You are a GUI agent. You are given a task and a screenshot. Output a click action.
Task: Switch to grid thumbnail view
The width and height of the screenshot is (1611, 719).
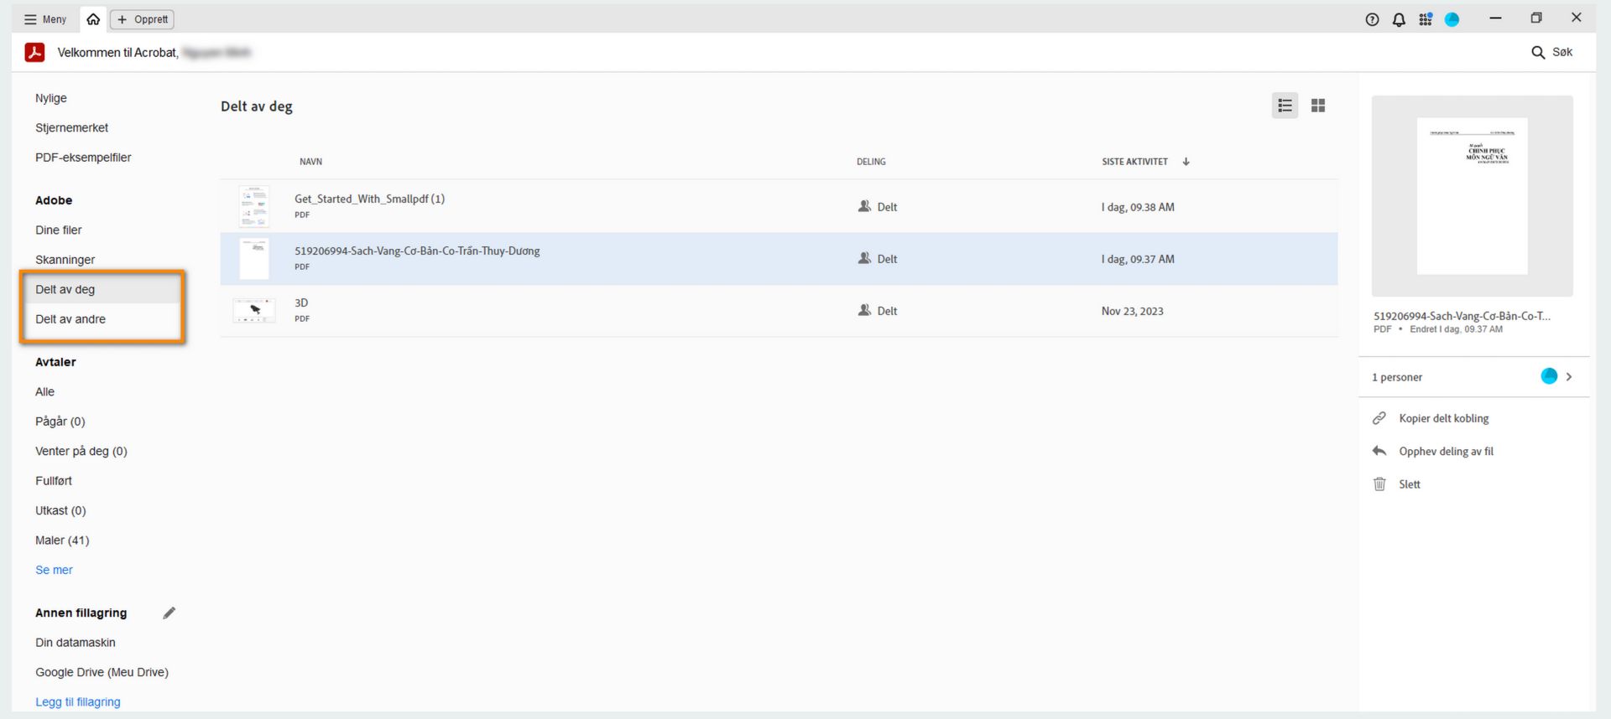coord(1318,106)
